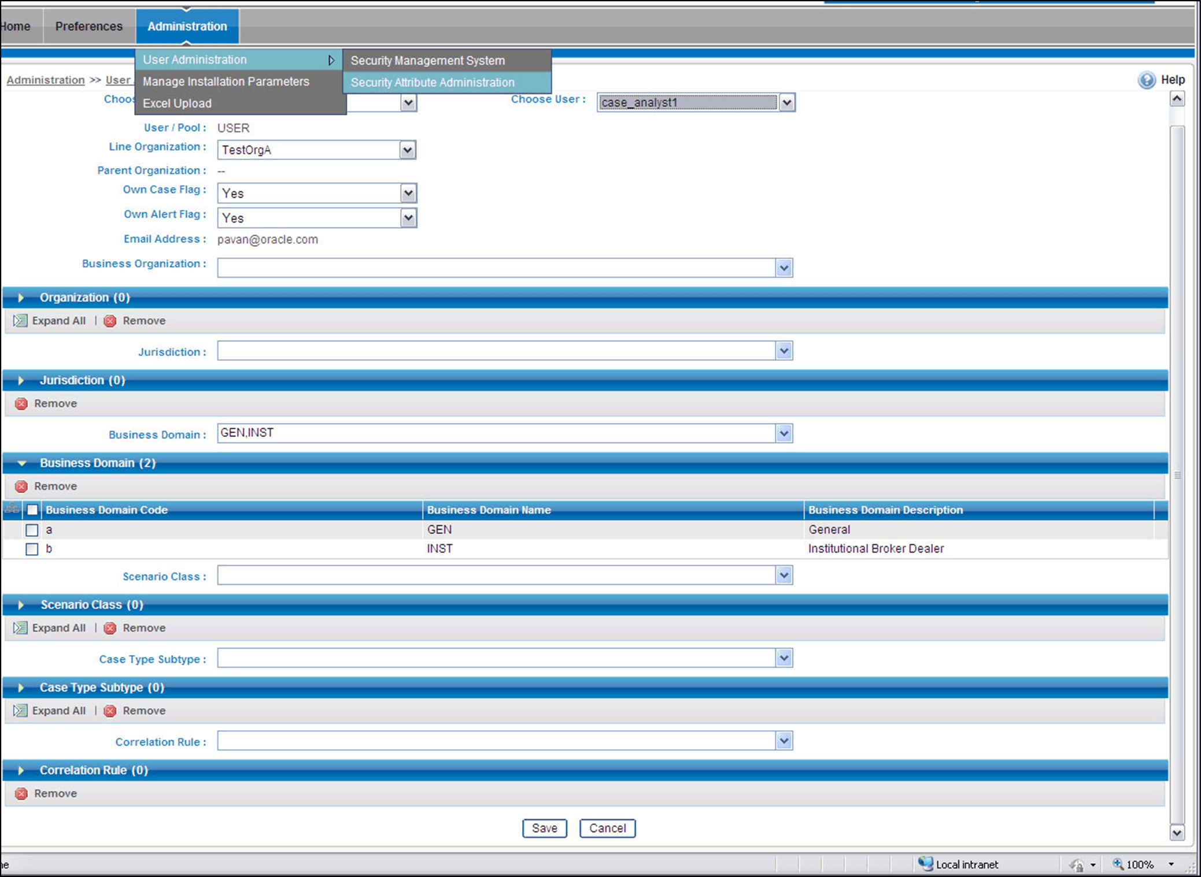
Task: Click the zoom magnifier icon in status bar
Action: (x=1118, y=864)
